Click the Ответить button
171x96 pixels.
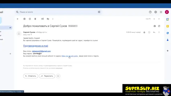(30, 76)
